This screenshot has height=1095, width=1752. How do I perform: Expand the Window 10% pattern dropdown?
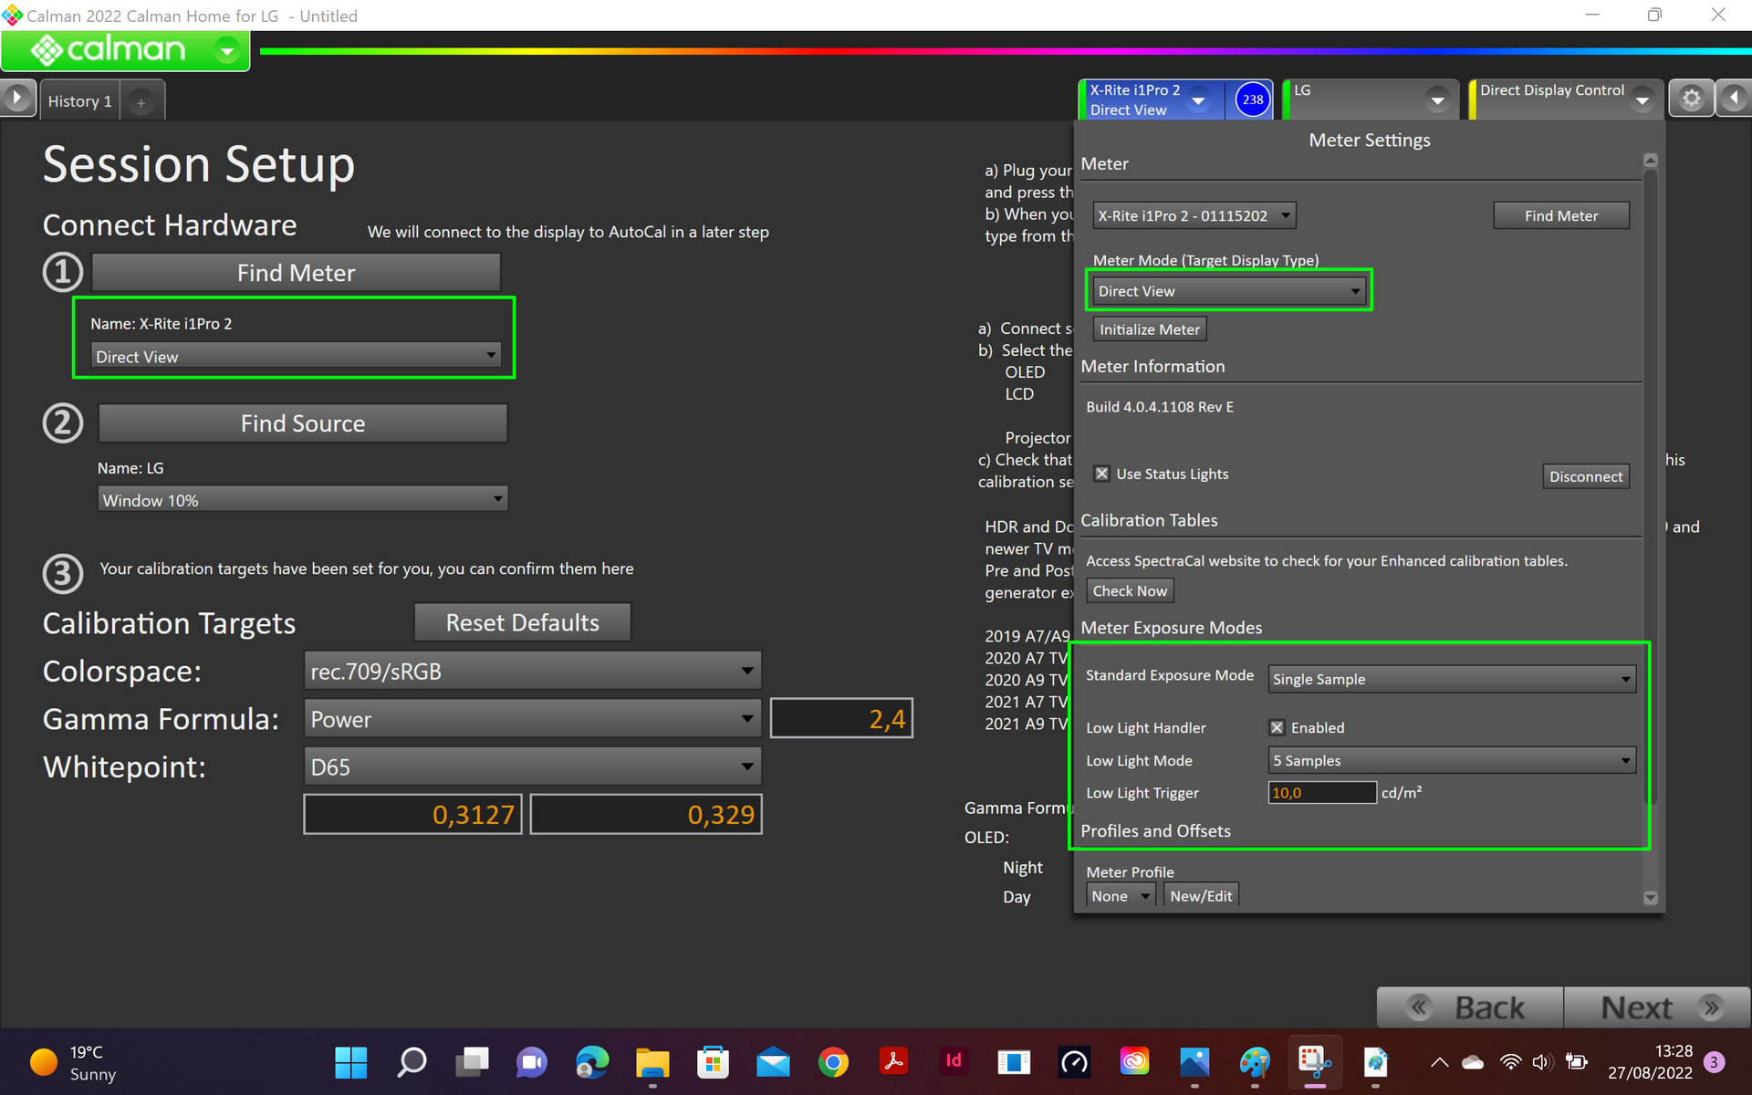click(302, 500)
